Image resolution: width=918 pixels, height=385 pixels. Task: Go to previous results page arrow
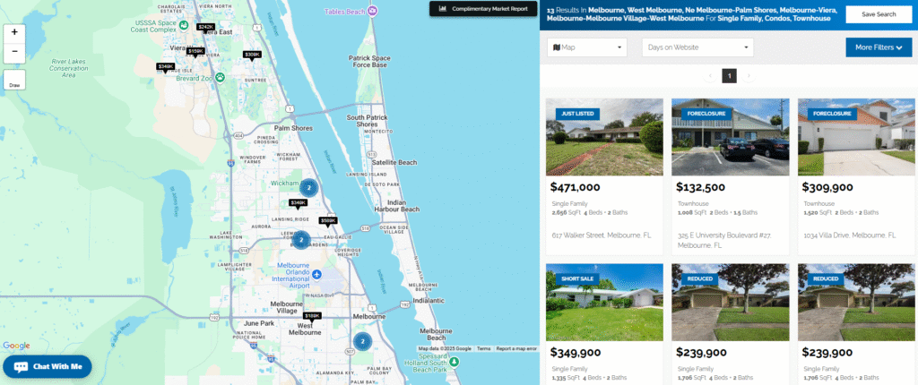point(710,76)
